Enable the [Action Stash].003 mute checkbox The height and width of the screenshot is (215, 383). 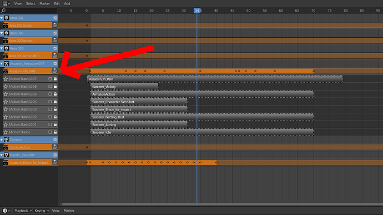point(50,109)
